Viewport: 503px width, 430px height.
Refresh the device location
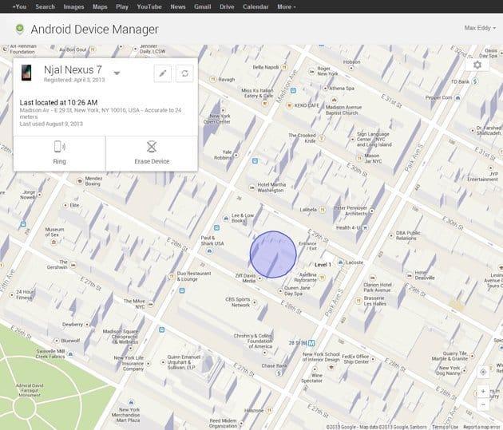point(184,73)
